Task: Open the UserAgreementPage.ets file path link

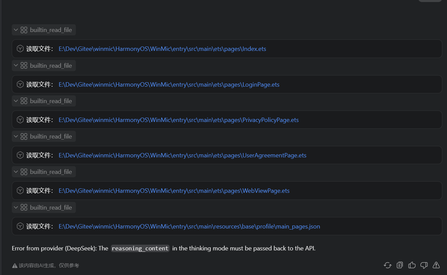Action: tap(182, 155)
